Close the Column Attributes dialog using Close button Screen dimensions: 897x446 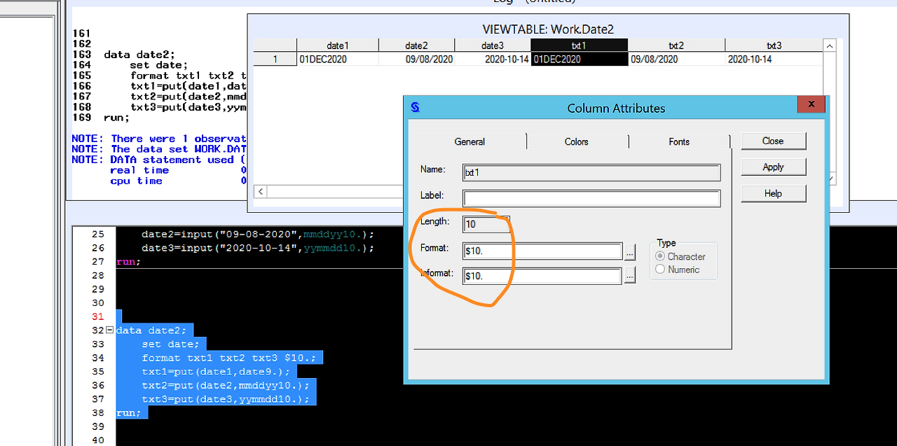[x=773, y=141]
